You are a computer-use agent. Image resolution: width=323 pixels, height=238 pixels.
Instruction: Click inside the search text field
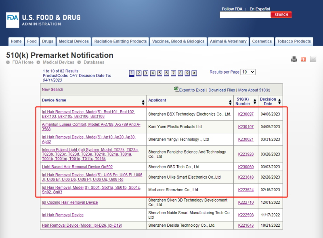[x=245, y=15]
